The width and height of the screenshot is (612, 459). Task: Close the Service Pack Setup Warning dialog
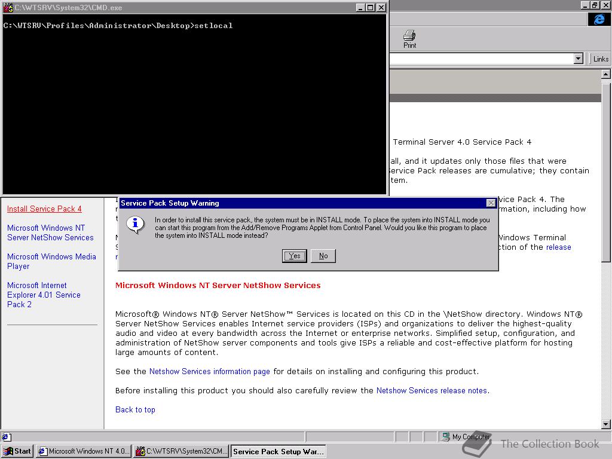(491, 203)
